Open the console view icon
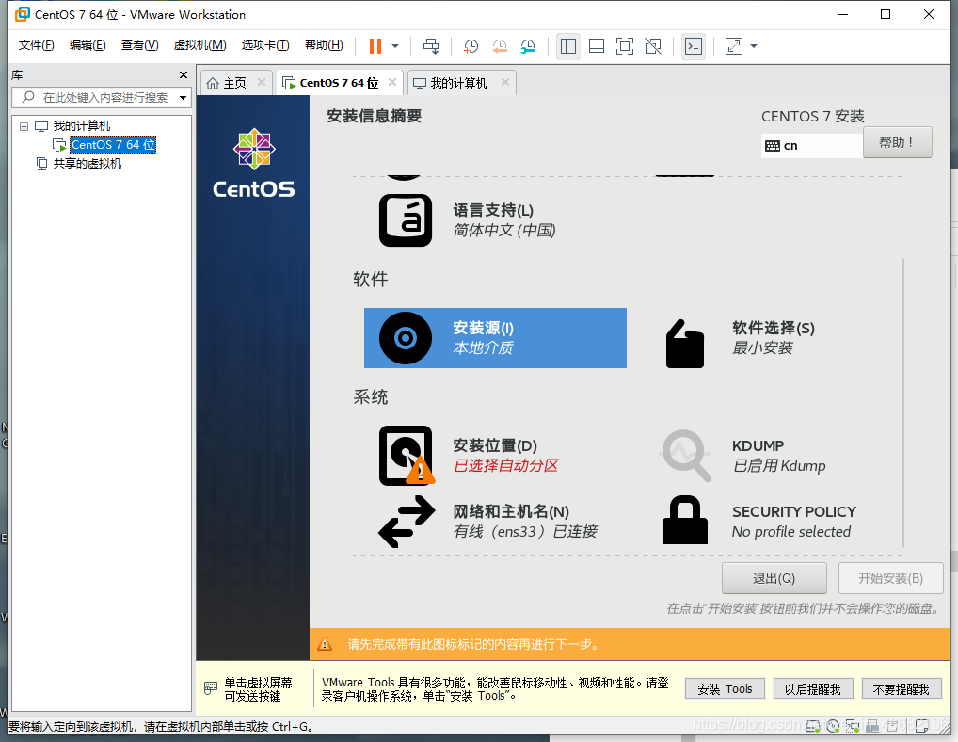This screenshot has width=958, height=742. point(694,46)
